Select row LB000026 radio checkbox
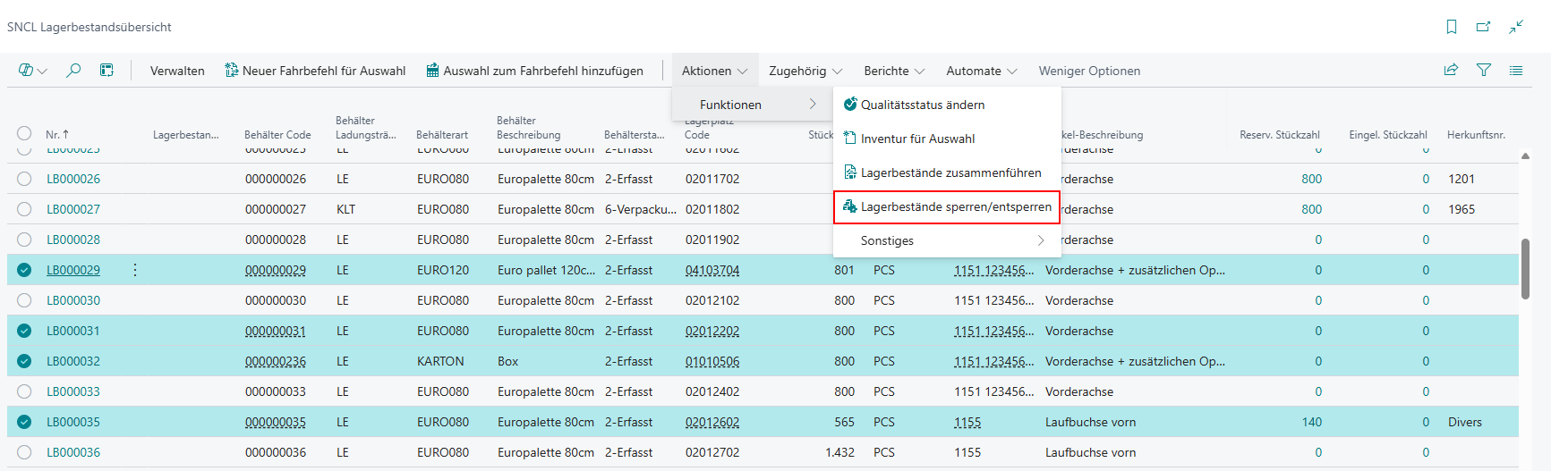The height and width of the screenshot is (471, 1551). (24, 179)
